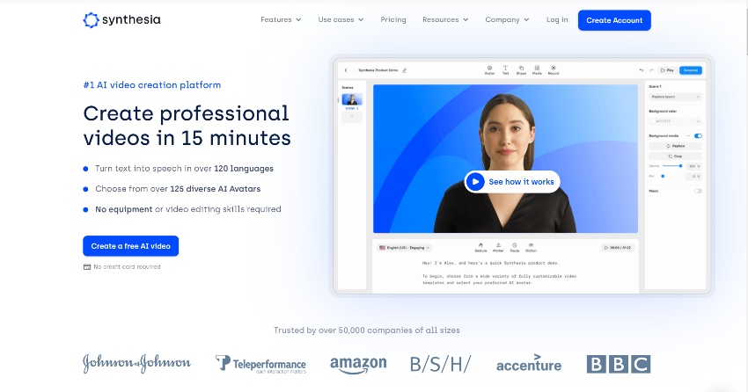Turn off the Background media switch
Screen dimensions: 748x392
(698, 135)
